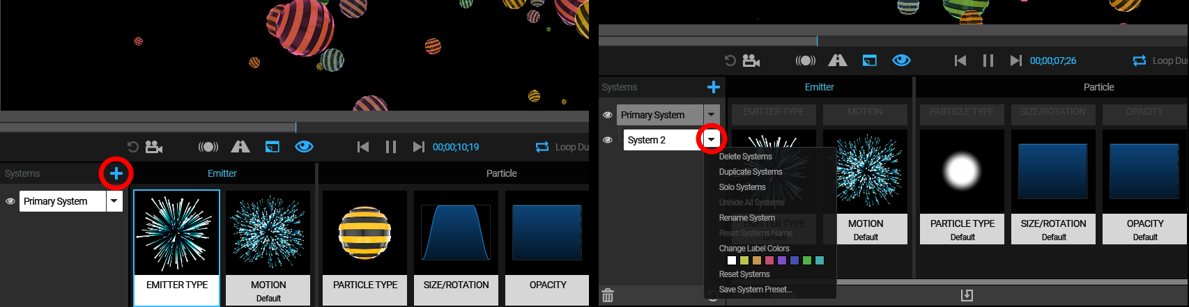Select SIZE/ROTATION curve thumbnail in left screenshot
This screenshot has height=307, width=1189.
coord(457,248)
